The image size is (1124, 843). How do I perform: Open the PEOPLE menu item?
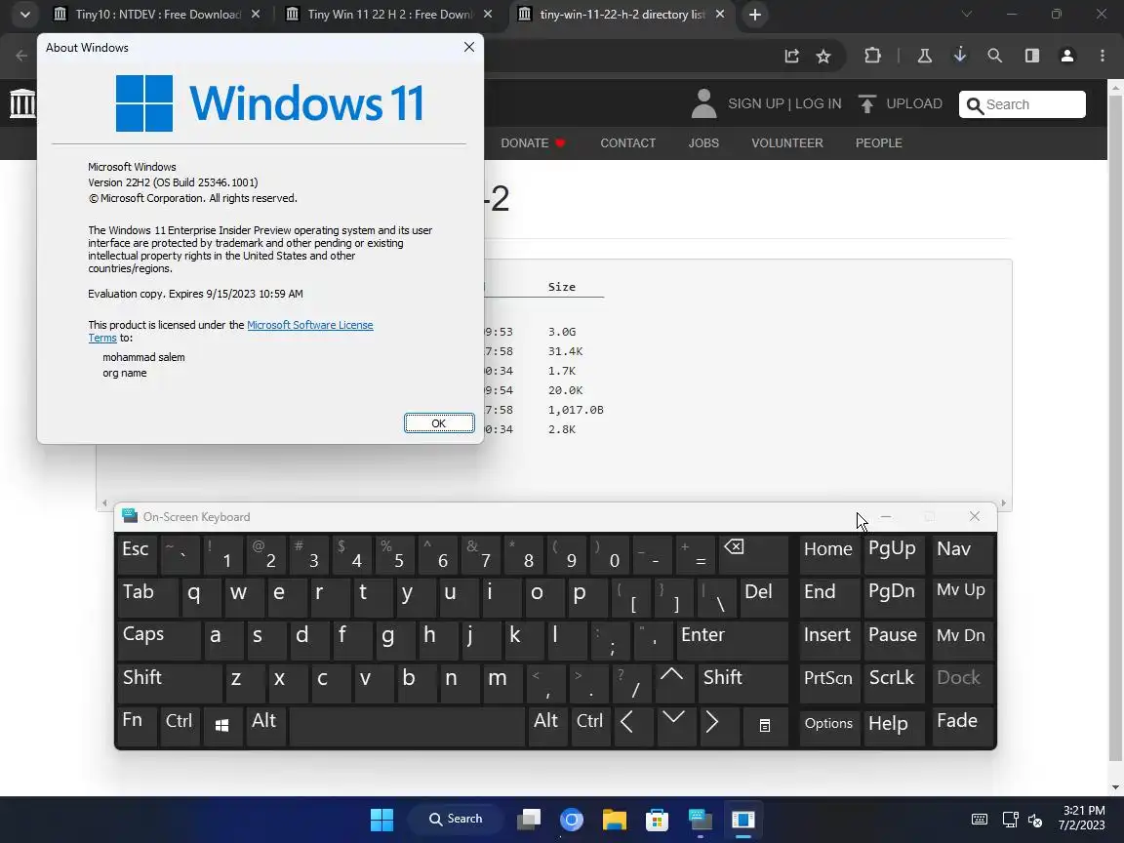tap(878, 143)
